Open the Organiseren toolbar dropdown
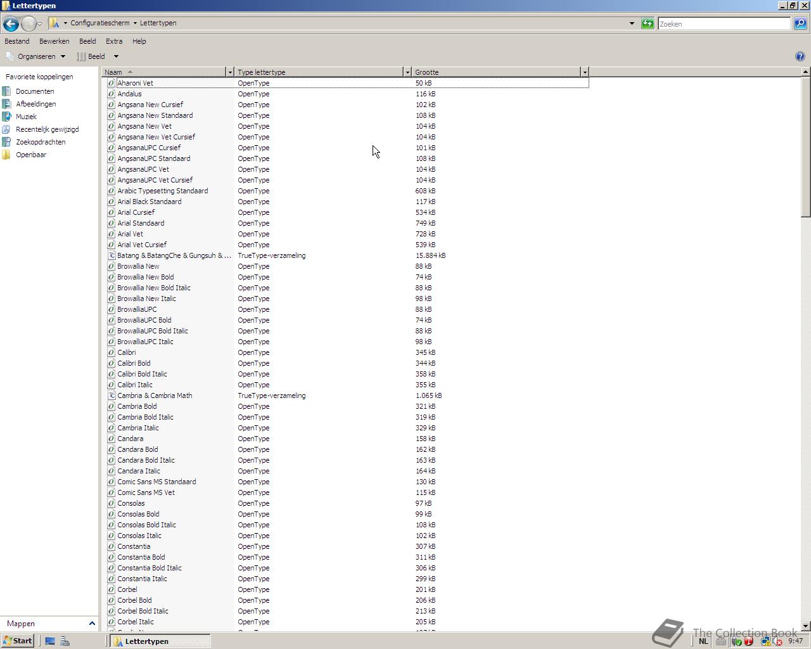This screenshot has height=649, width=811. (35, 56)
